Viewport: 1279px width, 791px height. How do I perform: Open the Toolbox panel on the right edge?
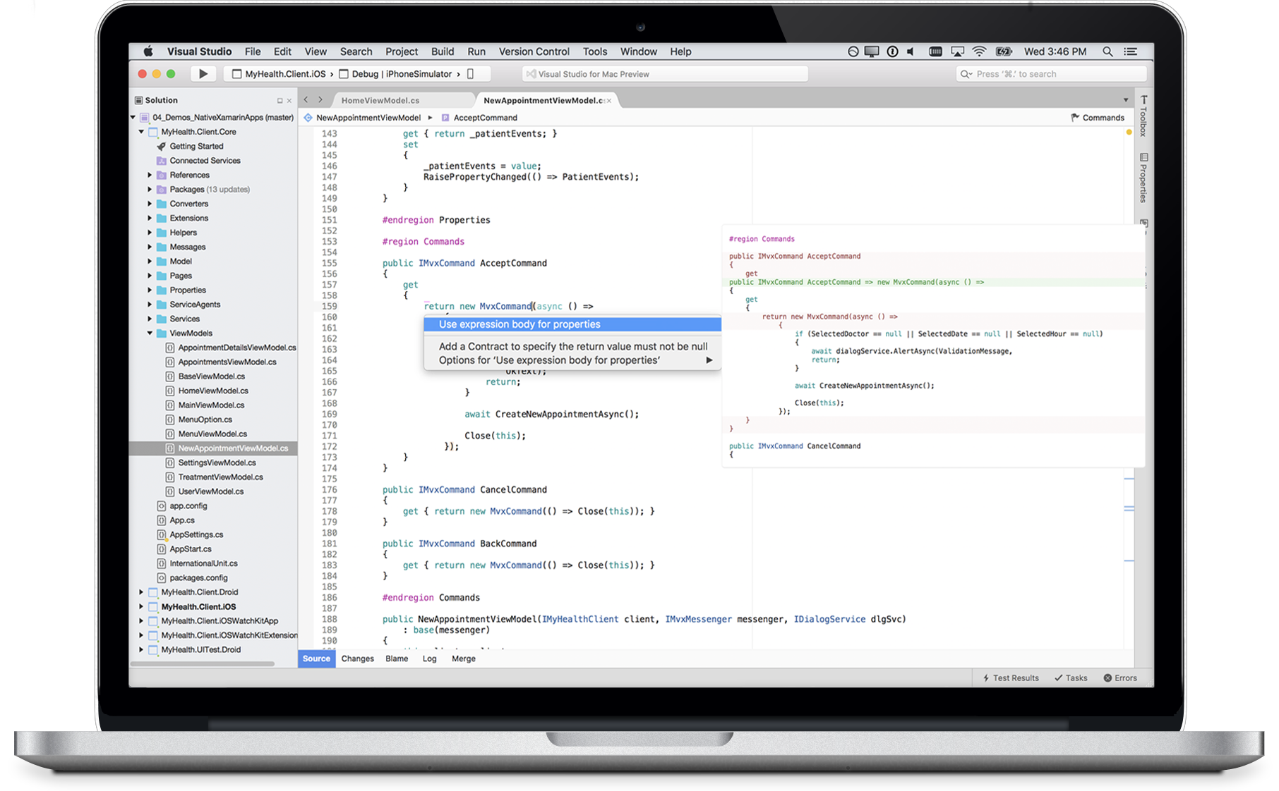1143,118
